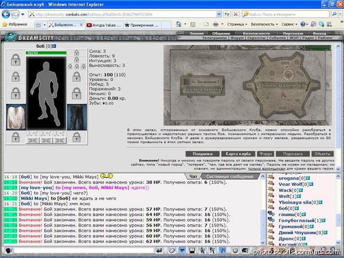The height and width of the screenshot is (258, 344).
Task: Open the Общение game menu
Action: click(x=221, y=33)
